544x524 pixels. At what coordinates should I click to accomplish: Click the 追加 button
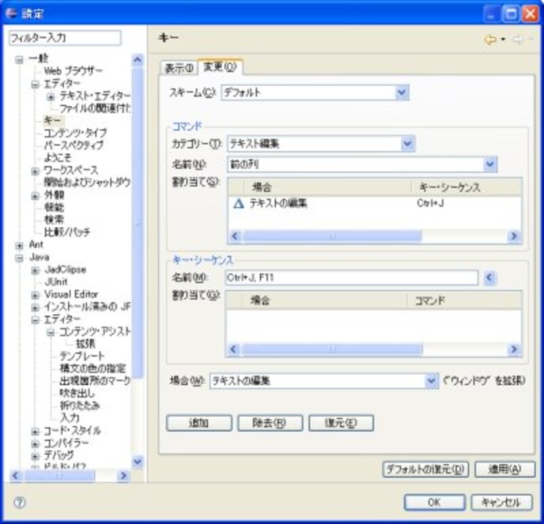click(x=199, y=423)
